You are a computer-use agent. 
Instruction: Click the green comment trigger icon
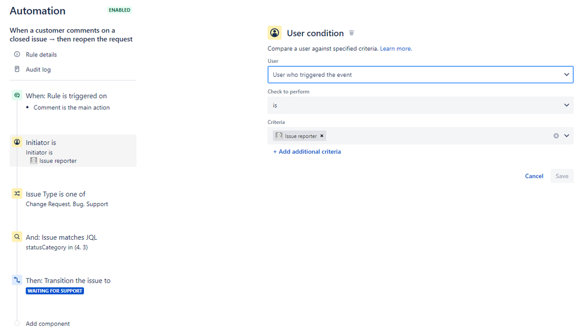(x=17, y=95)
